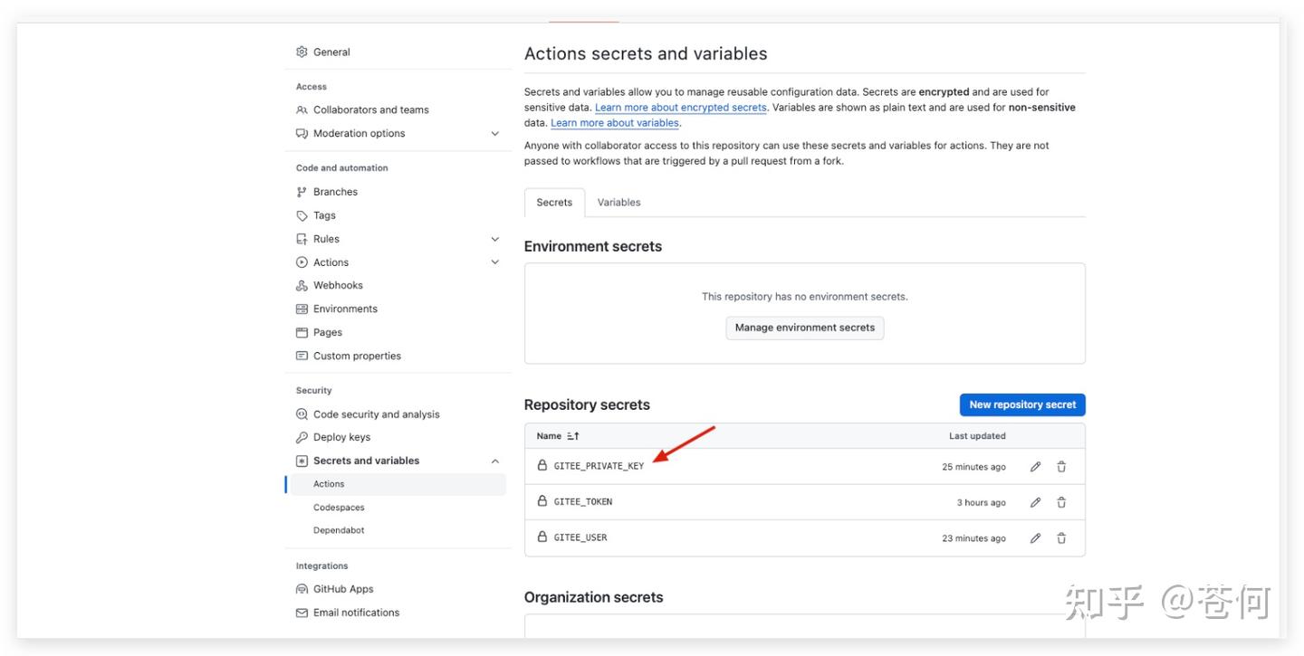
Task: Select the Secrets tab
Action: click(554, 203)
